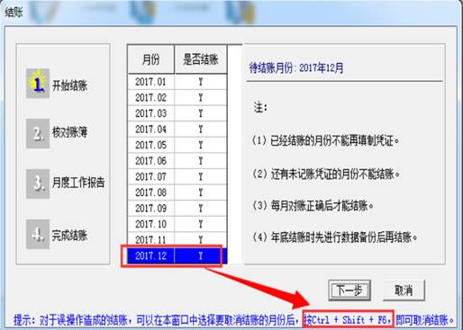This screenshot has width=463, height=330.
Task: Click step 2 核对账簿 icon
Action: [x=38, y=134]
